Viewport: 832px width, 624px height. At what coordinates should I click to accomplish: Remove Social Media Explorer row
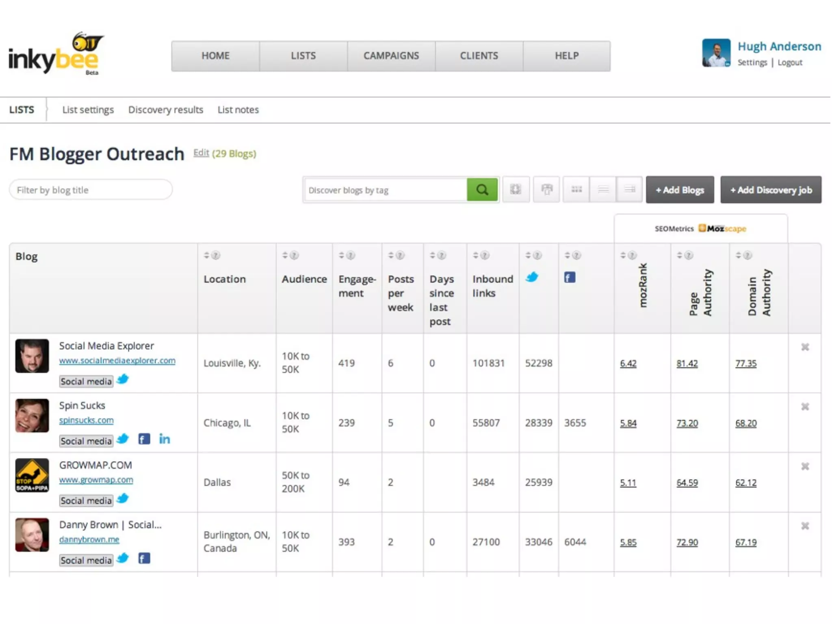point(805,347)
